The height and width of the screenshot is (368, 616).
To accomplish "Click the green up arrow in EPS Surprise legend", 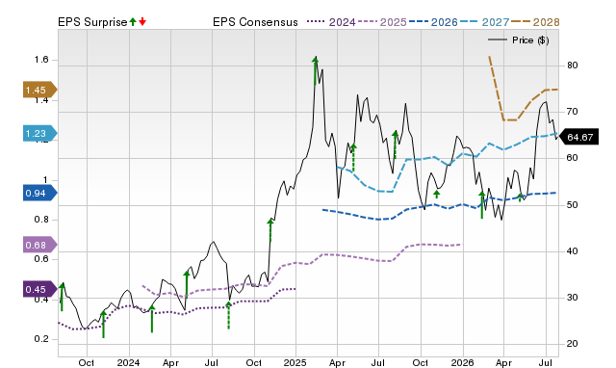I will (x=133, y=22).
